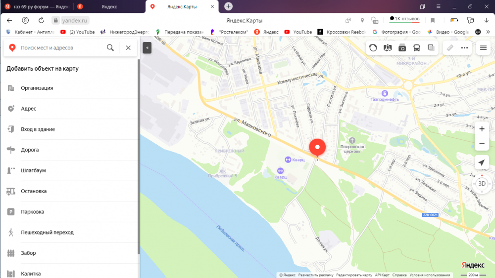This screenshot has width=495, height=278.
Task: Choose "Организация" from the add object list
Action: point(37,88)
